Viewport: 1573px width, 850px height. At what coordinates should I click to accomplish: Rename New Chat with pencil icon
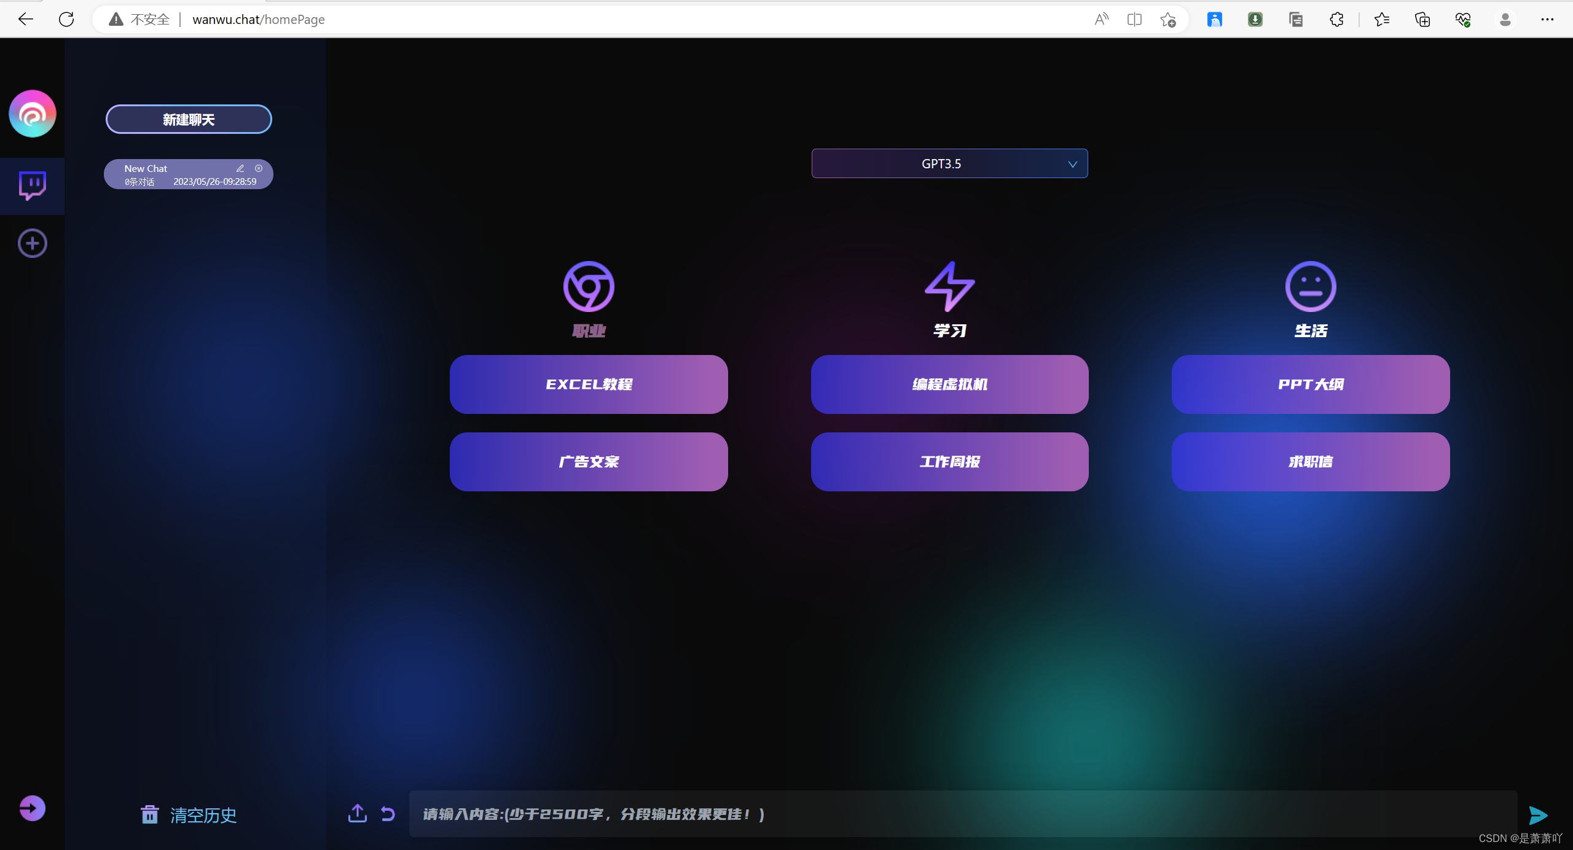pyautogui.click(x=240, y=168)
